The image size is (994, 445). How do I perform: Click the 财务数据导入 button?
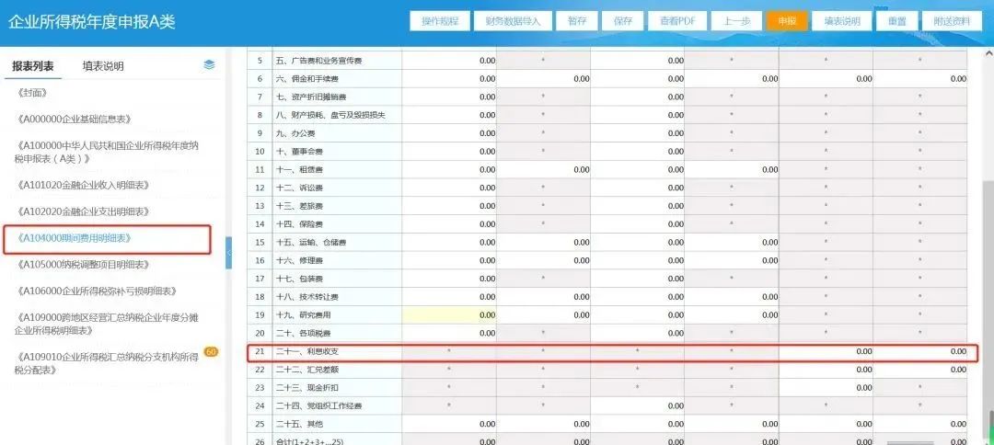[x=513, y=21]
